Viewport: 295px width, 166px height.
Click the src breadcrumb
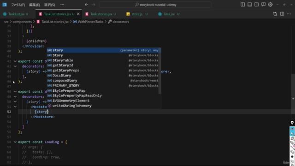(x=6, y=22)
